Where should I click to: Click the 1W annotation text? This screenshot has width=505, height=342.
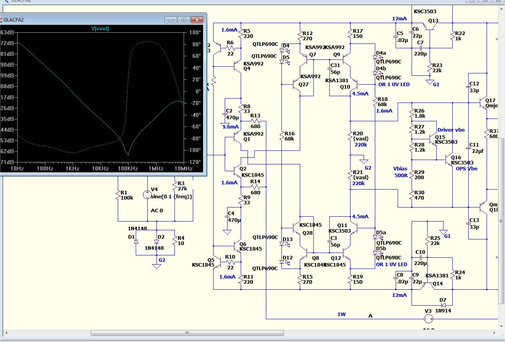coord(341,314)
